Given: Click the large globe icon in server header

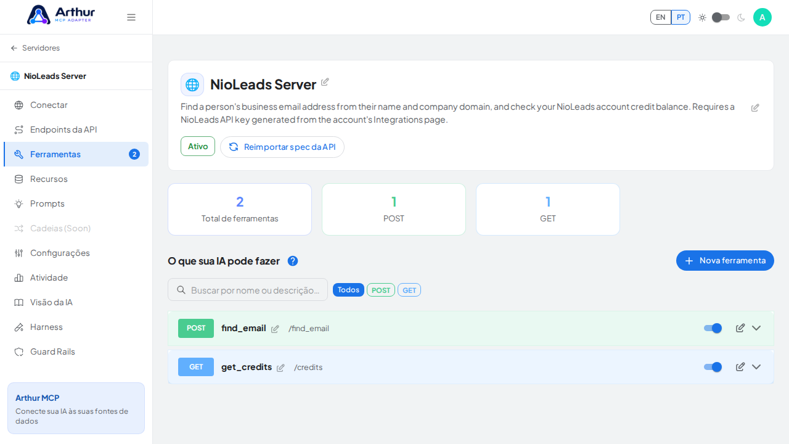Looking at the screenshot, I should [192, 84].
